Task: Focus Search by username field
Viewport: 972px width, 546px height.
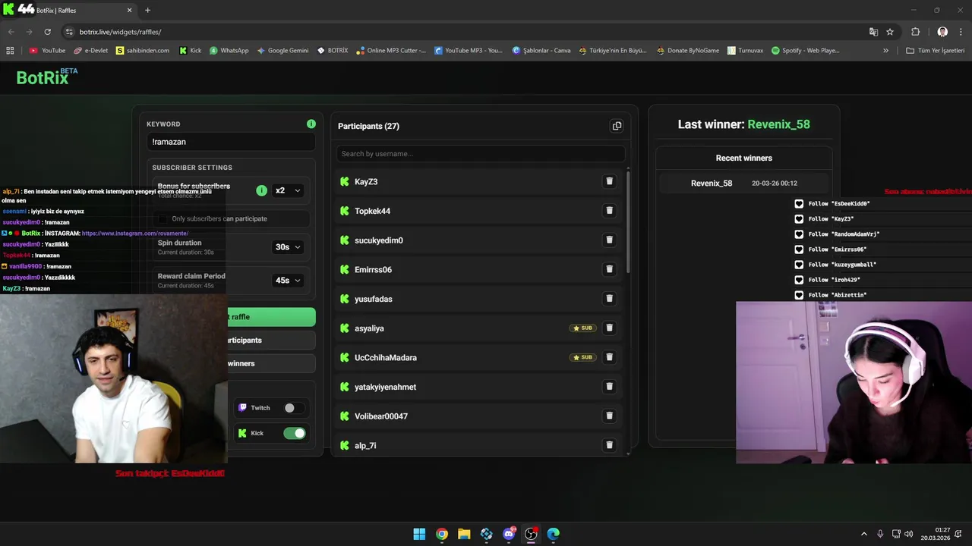Action: pyautogui.click(x=480, y=154)
